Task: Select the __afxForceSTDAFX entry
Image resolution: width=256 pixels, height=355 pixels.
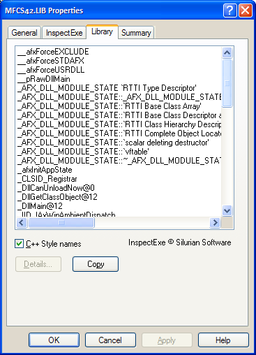Action: click(x=51, y=61)
